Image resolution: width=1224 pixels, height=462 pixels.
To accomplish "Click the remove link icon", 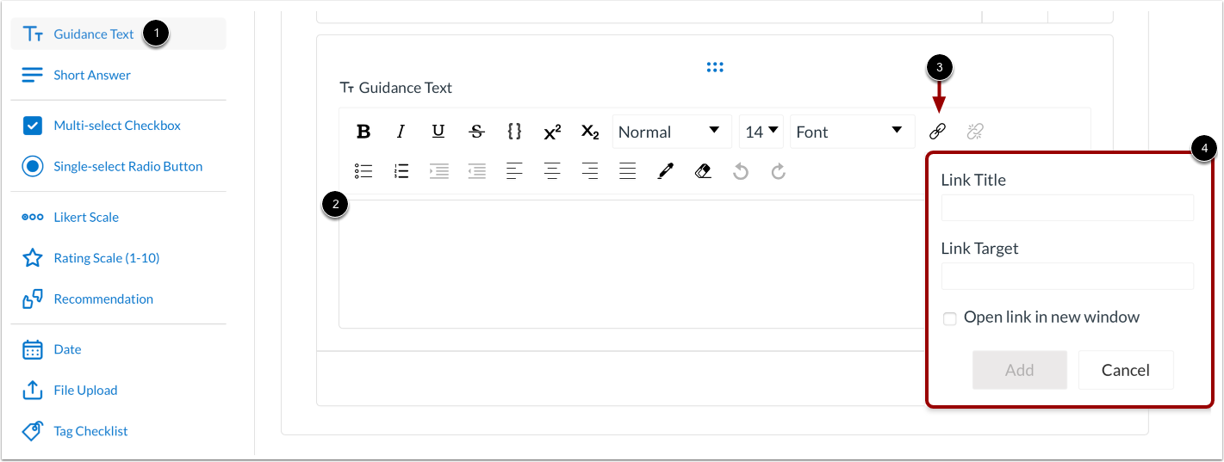I will pos(975,132).
